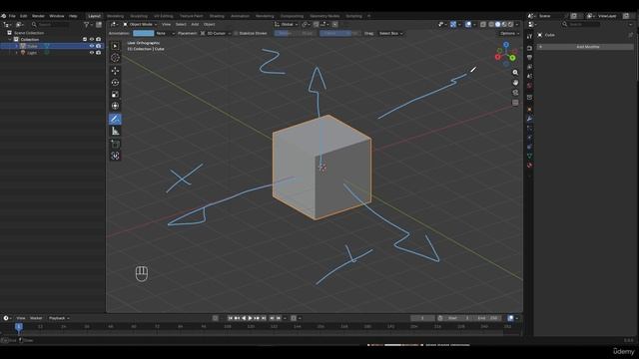Viewport: 639px width, 359px height.
Task: Select the Select Box tool in toolbar
Action: (115, 46)
